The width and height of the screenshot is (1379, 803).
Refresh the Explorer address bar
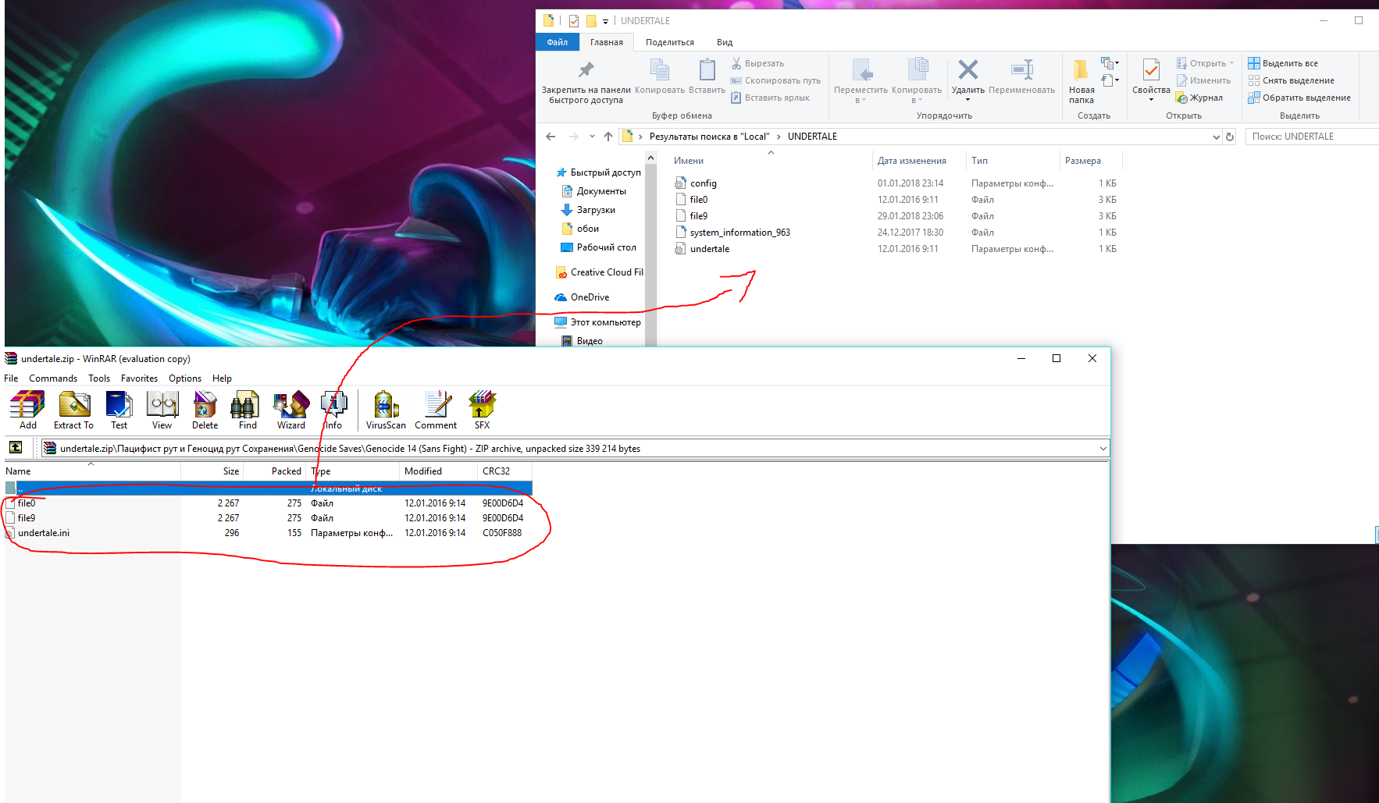coord(1230,137)
